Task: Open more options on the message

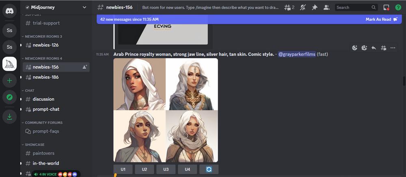Action: click(x=393, y=48)
